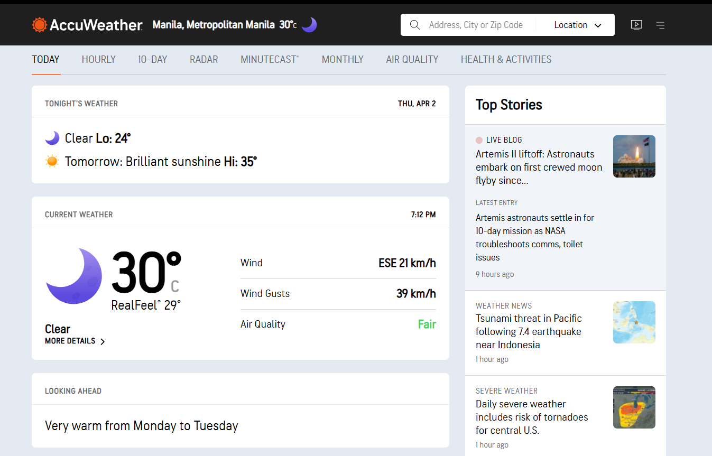Click the Tomorrow: Brilliant sunshine Hi: 35° line
The image size is (712, 456).
click(x=161, y=161)
